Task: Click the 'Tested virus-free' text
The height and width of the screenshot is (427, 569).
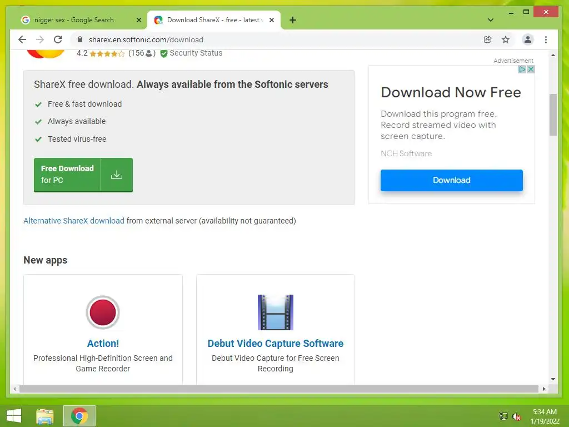Action: pos(77,139)
